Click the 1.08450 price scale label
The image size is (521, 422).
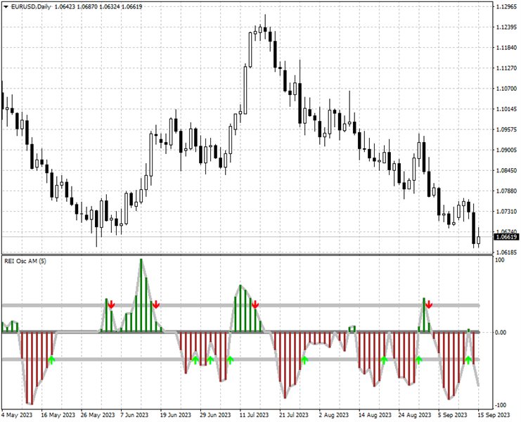coord(506,170)
